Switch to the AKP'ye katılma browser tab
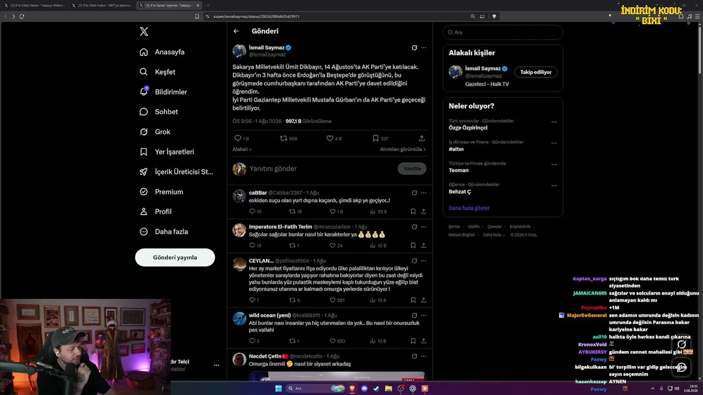This screenshot has height=395, width=703. 101,5
